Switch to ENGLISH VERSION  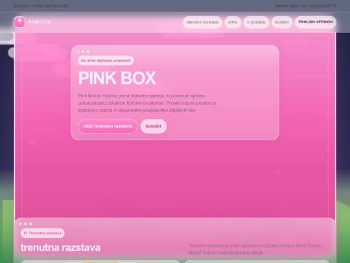(x=316, y=22)
